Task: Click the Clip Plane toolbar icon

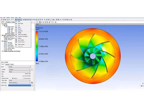Action: click(x=40, y=20)
